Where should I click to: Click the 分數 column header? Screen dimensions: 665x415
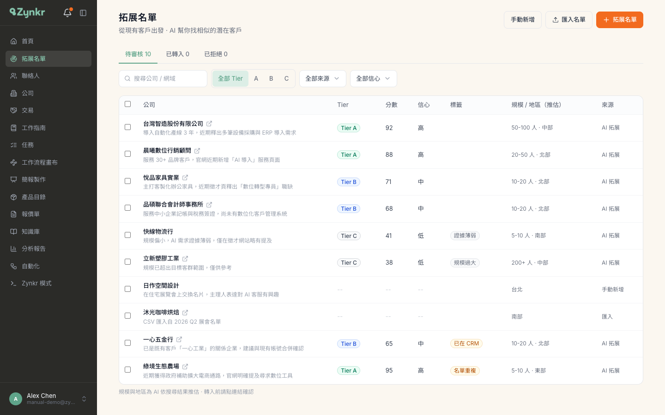[x=392, y=105]
